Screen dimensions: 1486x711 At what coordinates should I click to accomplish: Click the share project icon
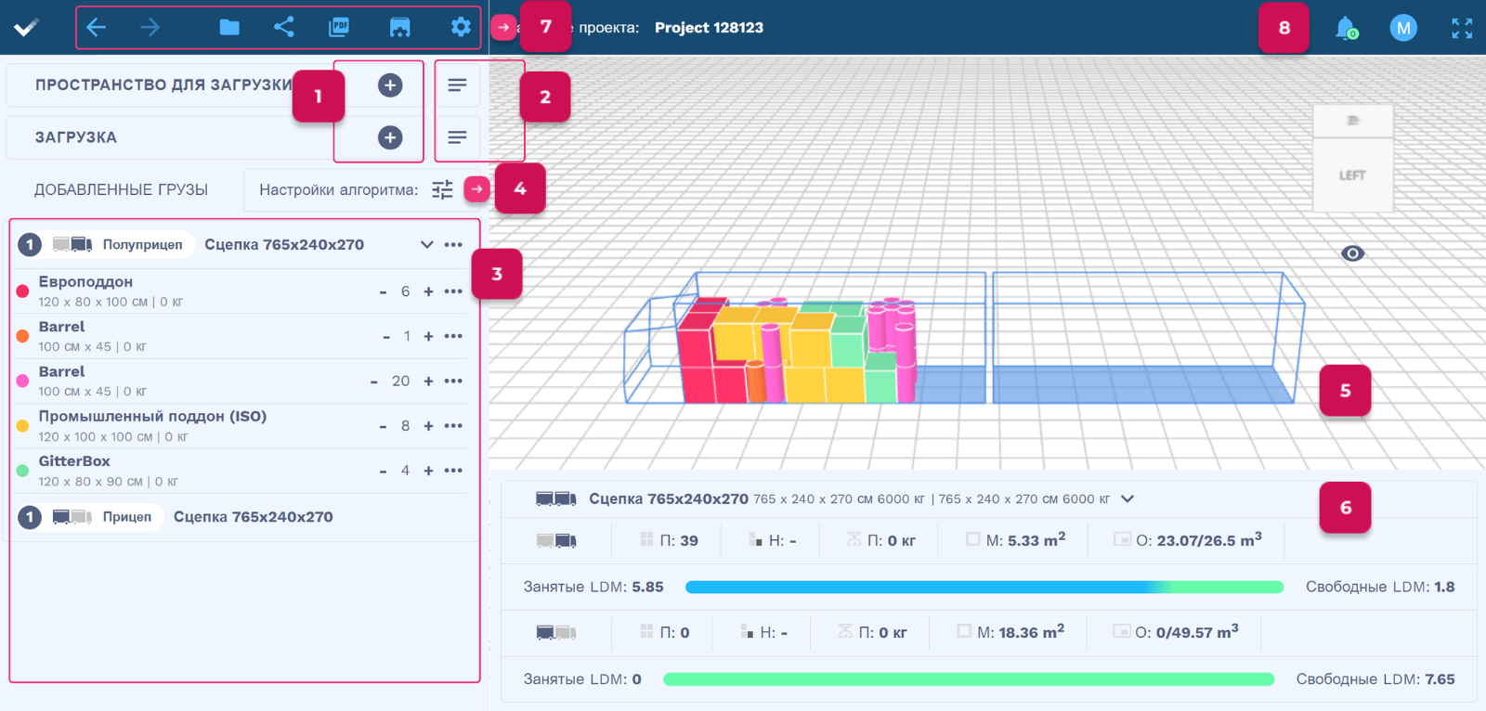coord(284,28)
